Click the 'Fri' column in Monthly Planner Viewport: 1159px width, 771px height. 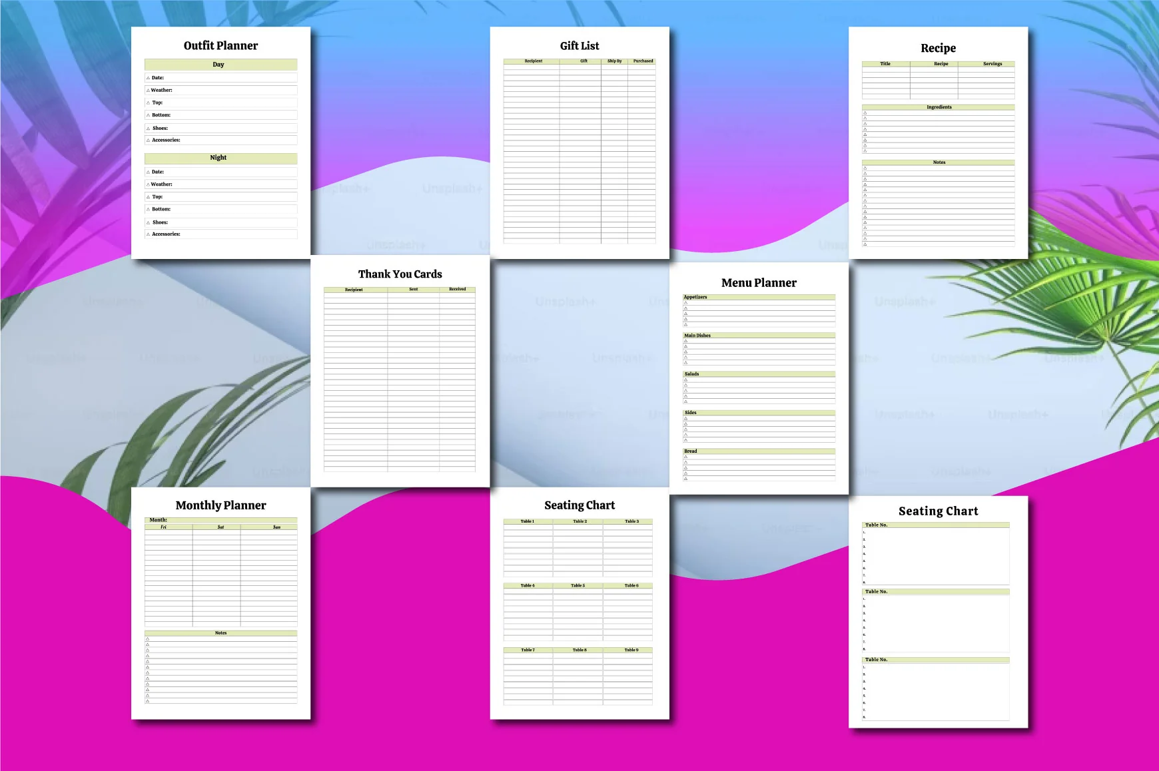(x=169, y=527)
